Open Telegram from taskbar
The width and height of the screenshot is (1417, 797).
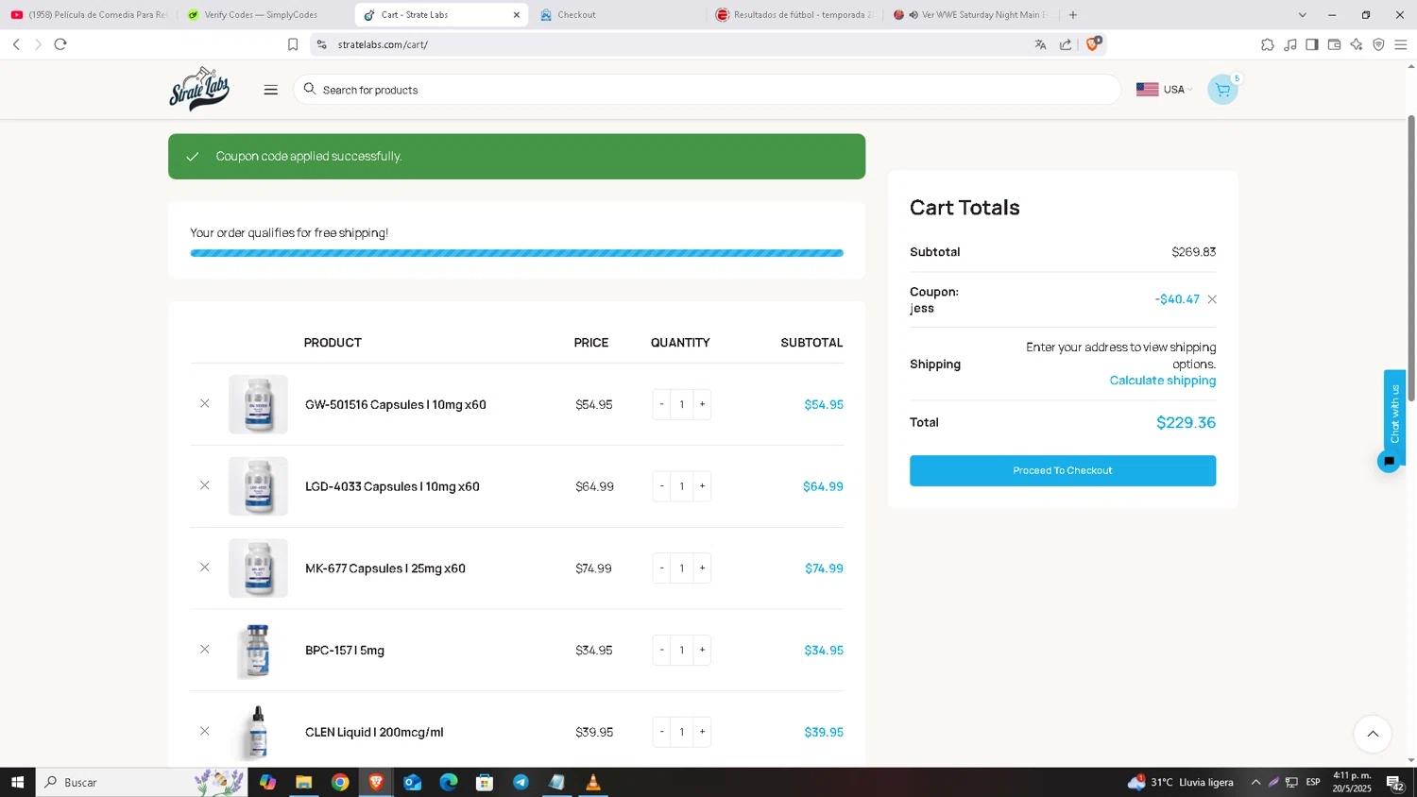click(521, 782)
